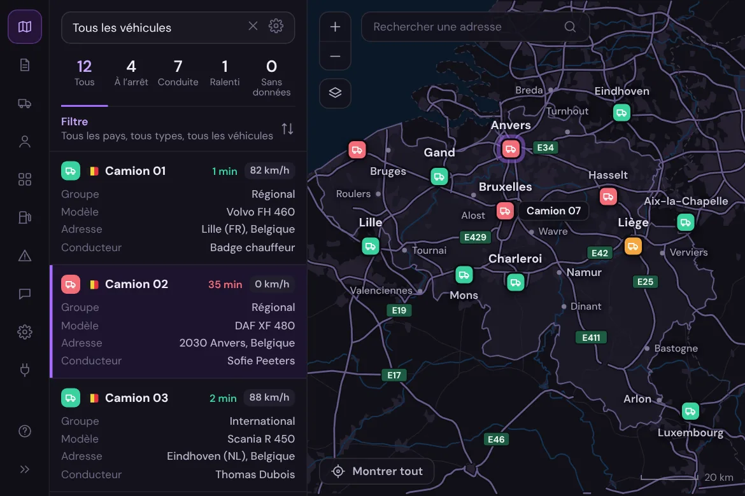
Task: Click the green truck marker at Gand
Action: coord(439,177)
